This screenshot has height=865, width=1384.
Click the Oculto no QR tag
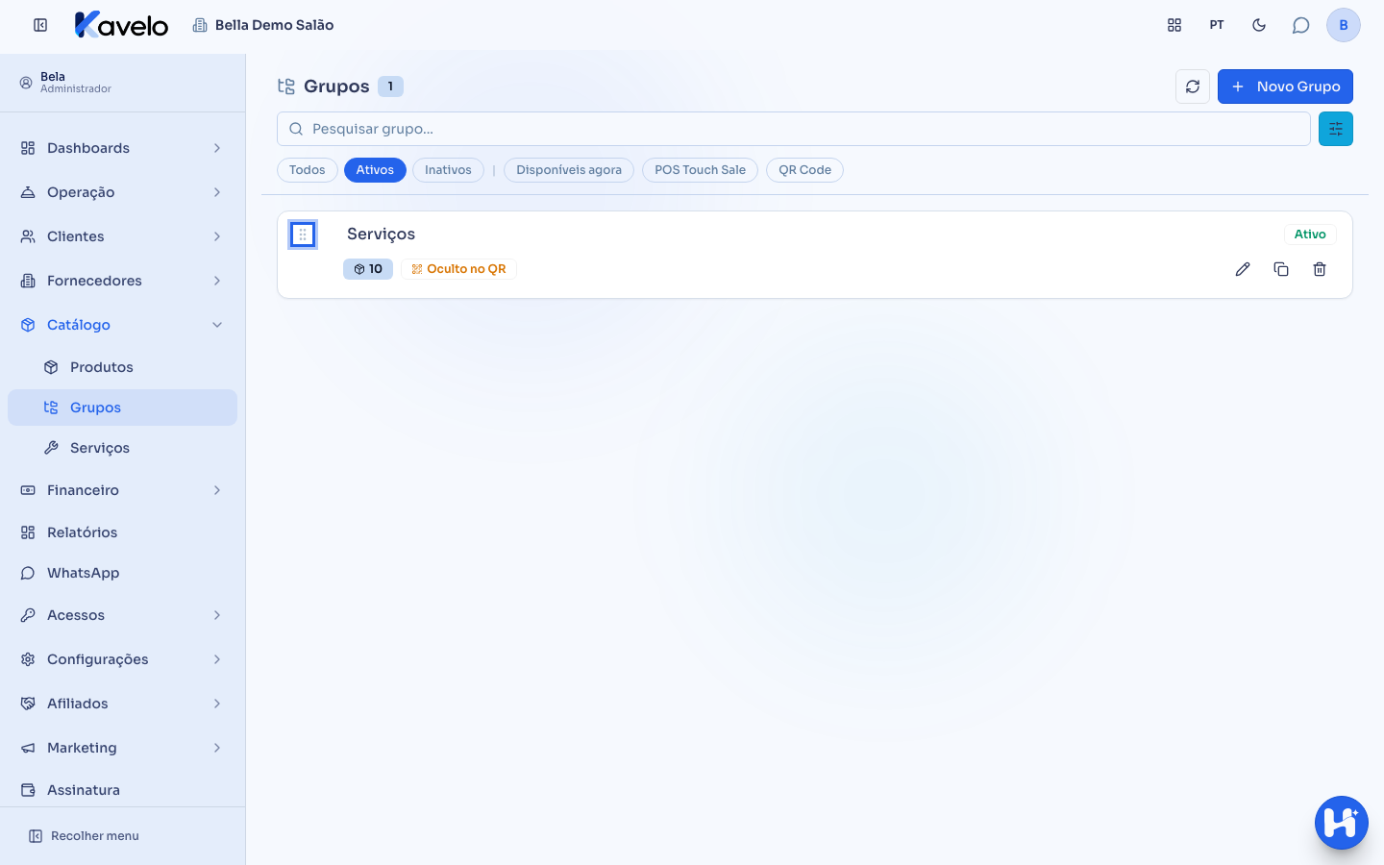pos(458,269)
